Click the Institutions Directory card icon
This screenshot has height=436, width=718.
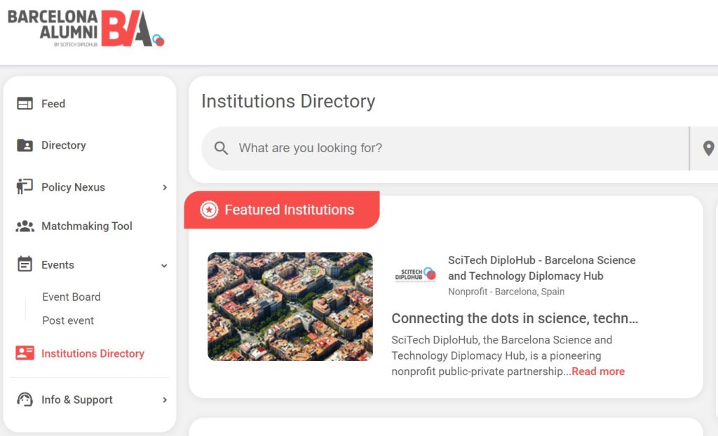(25, 353)
